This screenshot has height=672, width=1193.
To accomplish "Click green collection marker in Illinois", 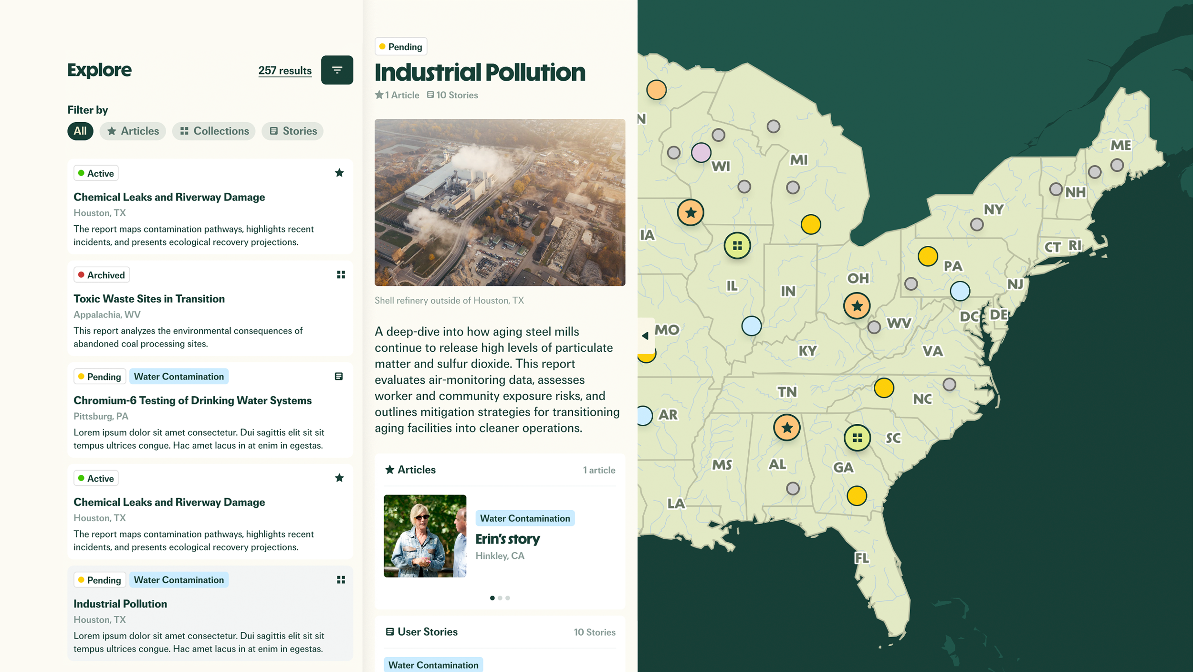I will pyautogui.click(x=737, y=246).
